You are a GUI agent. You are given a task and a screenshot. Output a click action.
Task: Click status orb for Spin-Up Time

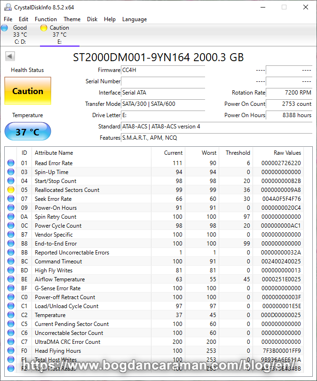11,172
